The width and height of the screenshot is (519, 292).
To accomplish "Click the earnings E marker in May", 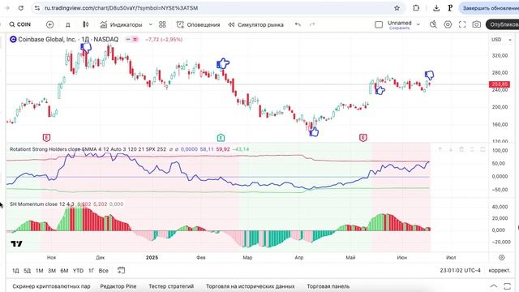I will click(363, 137).
